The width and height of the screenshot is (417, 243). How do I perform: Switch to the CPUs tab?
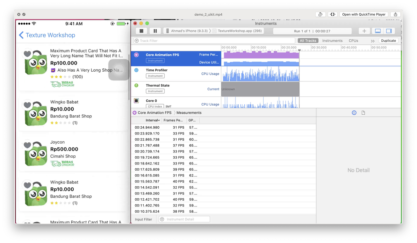353,40
